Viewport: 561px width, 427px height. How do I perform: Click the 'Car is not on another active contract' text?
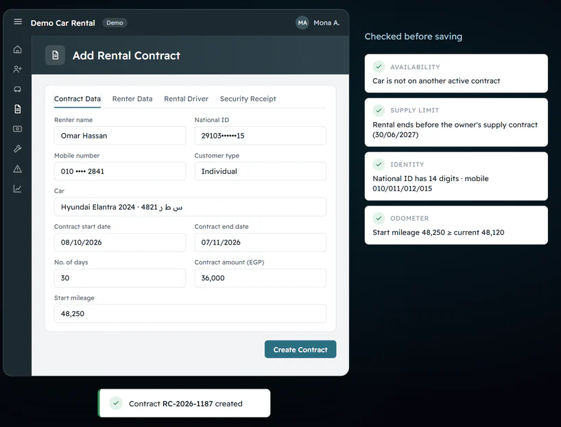coord(436,81)
